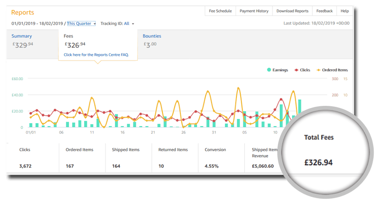Click the Conversion 4.55% tile
This screenshot has width=377, height=202.
click(x=221, y=158)
